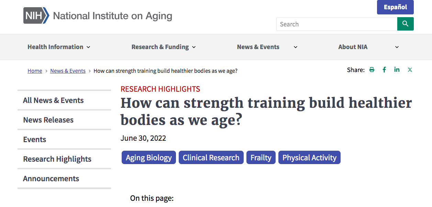This screenshot has width=432, height=207.
Task: Click the NIH logo
Action: tap(36, 16)
